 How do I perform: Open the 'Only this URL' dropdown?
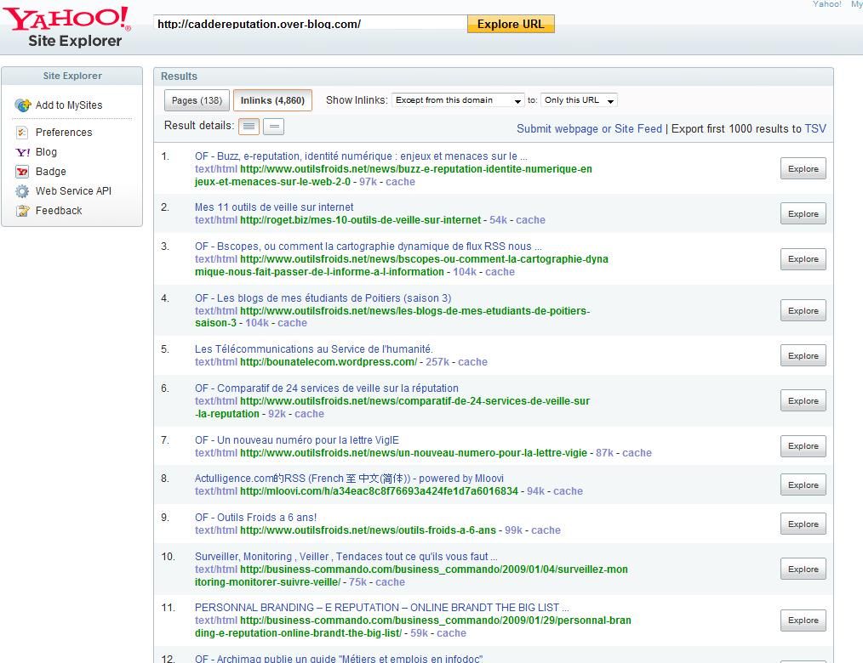579,100
